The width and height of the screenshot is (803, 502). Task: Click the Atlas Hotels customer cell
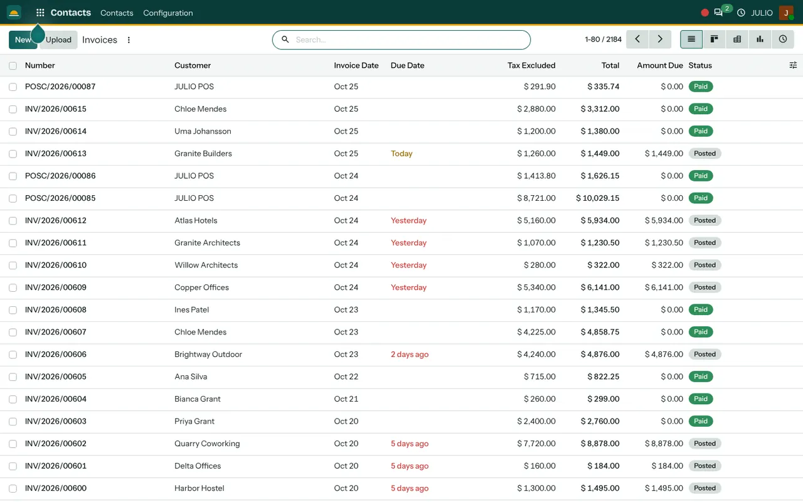click(196, 220)
